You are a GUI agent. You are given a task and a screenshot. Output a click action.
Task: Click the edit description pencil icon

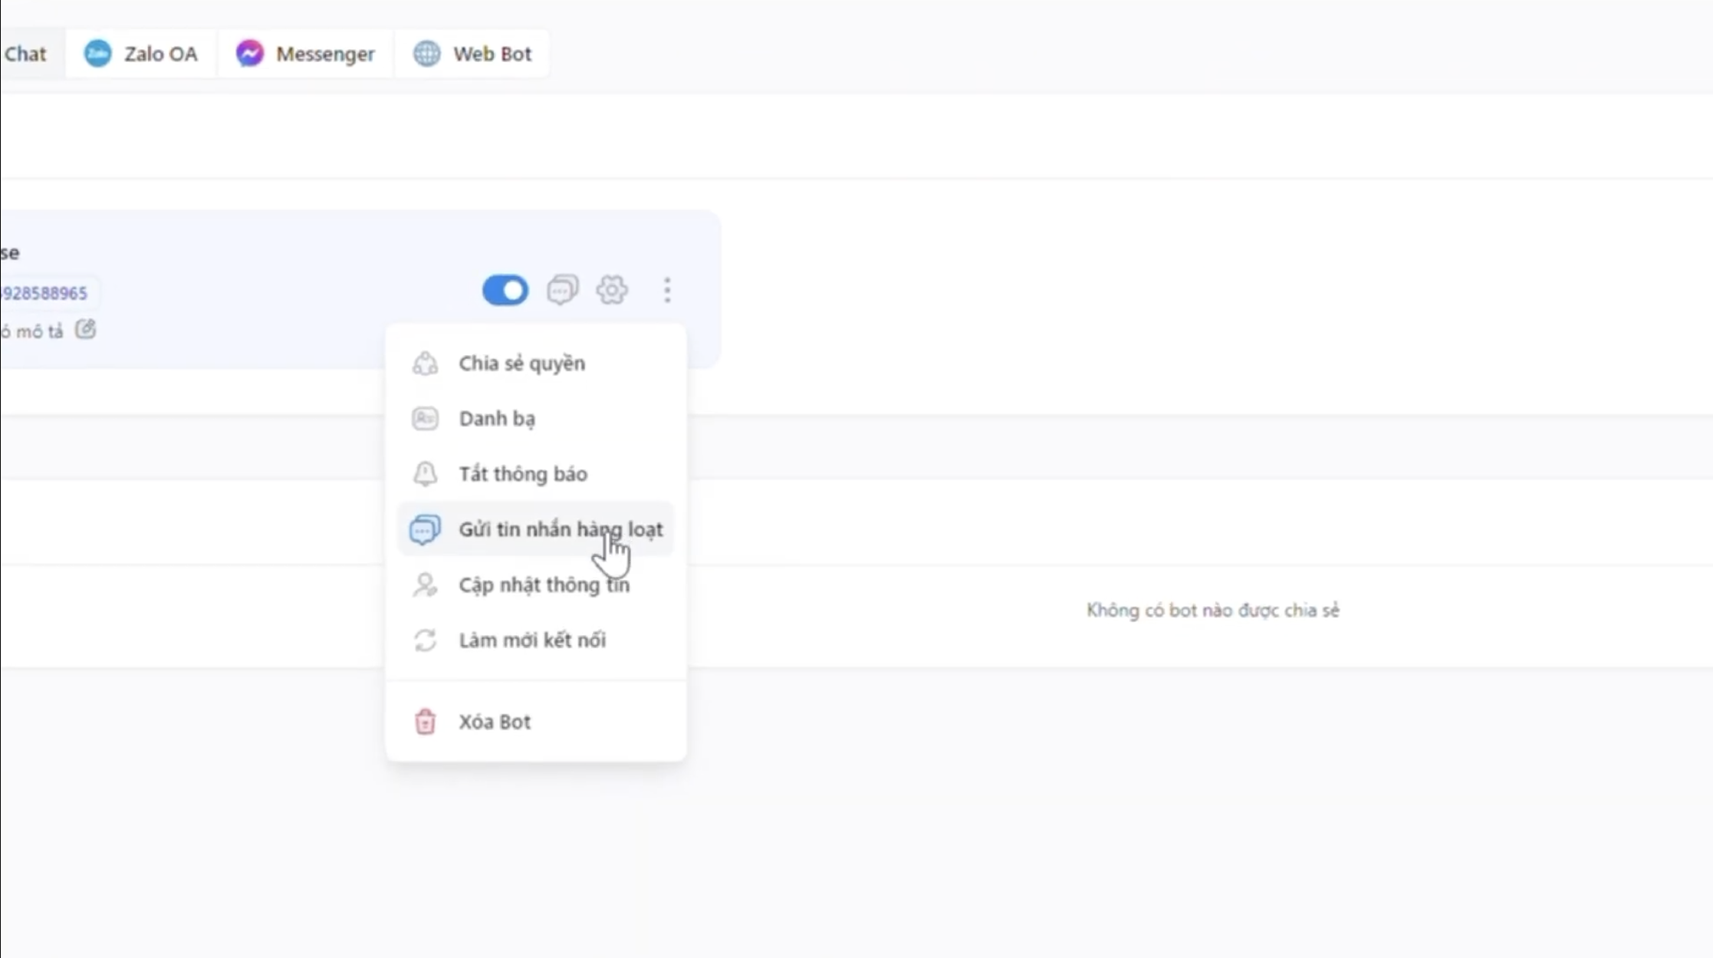85,330
